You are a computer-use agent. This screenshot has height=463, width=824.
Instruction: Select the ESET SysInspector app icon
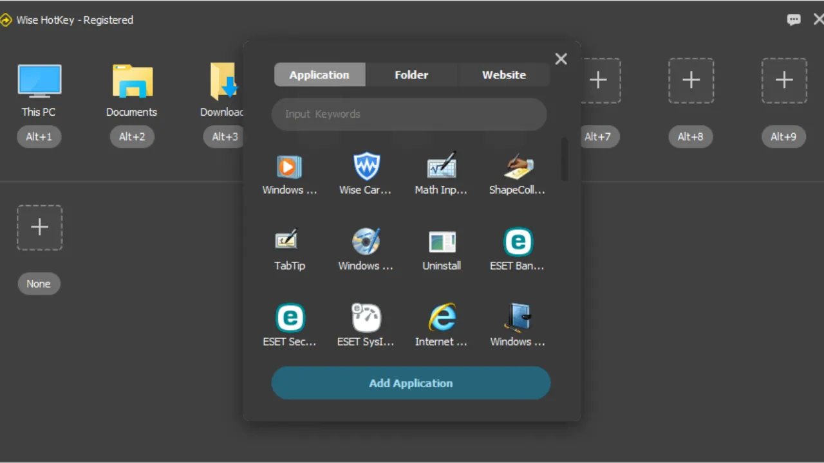(366, 318)
